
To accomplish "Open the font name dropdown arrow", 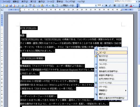I will point(96,5).
